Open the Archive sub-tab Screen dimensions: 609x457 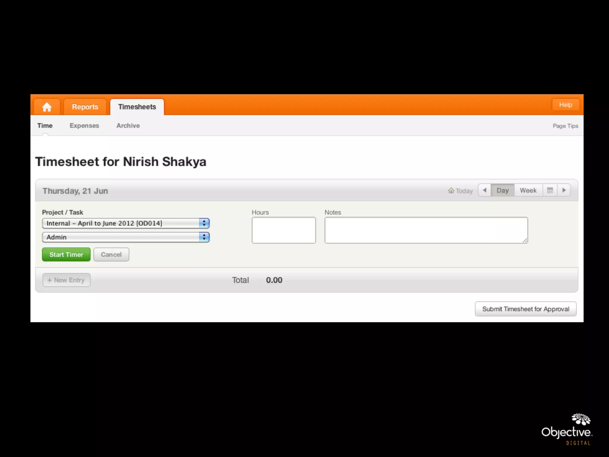(x=128, y=126)
